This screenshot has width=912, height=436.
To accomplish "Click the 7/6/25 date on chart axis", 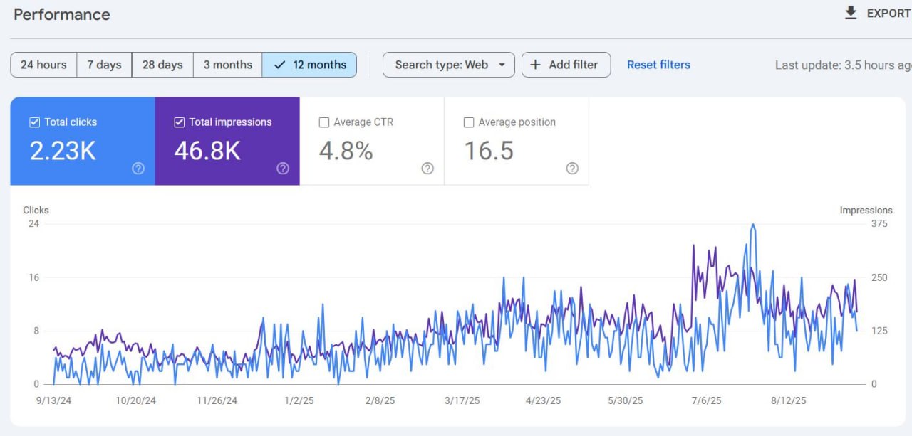I will 706,400.
